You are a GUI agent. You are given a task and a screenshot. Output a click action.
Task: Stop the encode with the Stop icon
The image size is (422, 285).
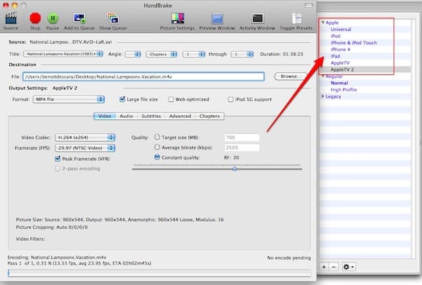(x=35, y=18)
